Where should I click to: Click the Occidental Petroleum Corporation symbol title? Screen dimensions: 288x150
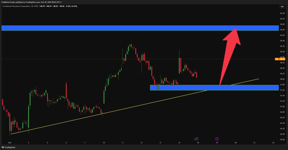point(16,6)
